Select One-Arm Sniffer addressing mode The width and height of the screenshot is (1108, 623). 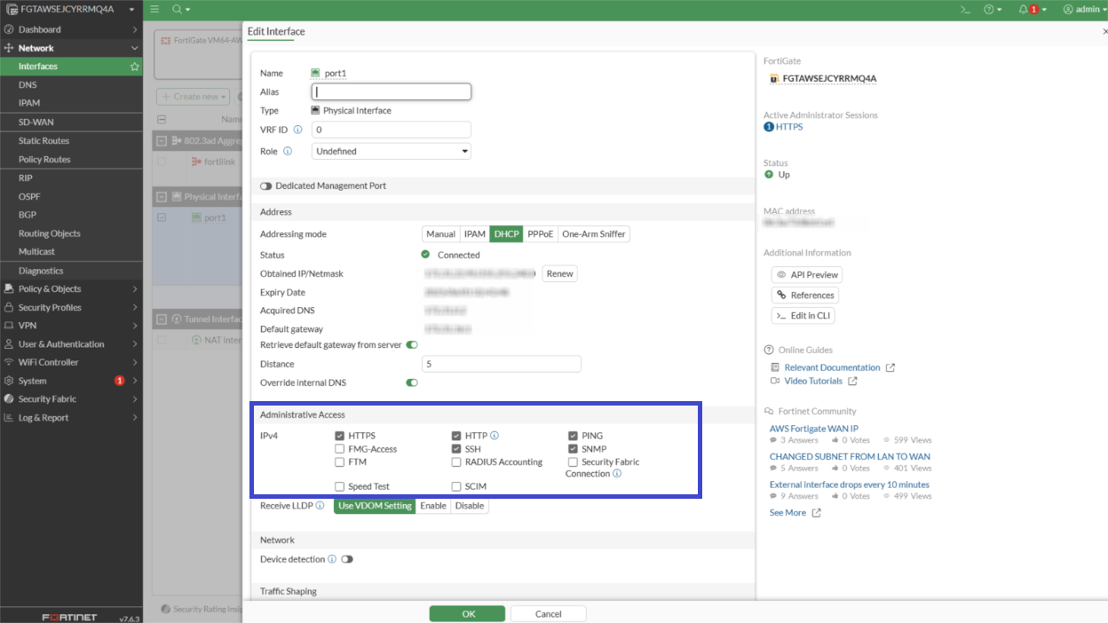594,234
